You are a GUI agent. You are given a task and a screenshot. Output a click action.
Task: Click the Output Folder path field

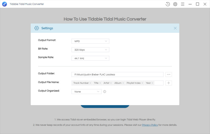[x=117, y=75]
